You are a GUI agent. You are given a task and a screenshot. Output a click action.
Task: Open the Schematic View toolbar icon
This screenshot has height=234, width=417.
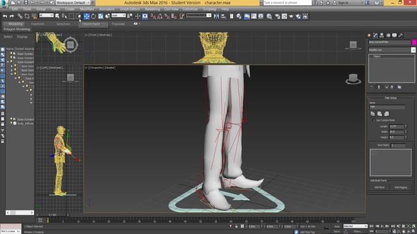pos(261,16)
